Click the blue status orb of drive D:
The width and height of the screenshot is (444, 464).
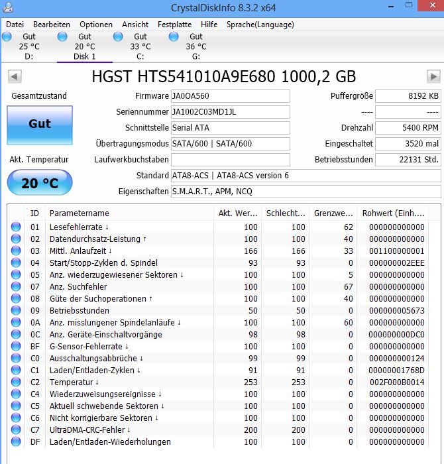pyautogui.click(x=7, y=36)
